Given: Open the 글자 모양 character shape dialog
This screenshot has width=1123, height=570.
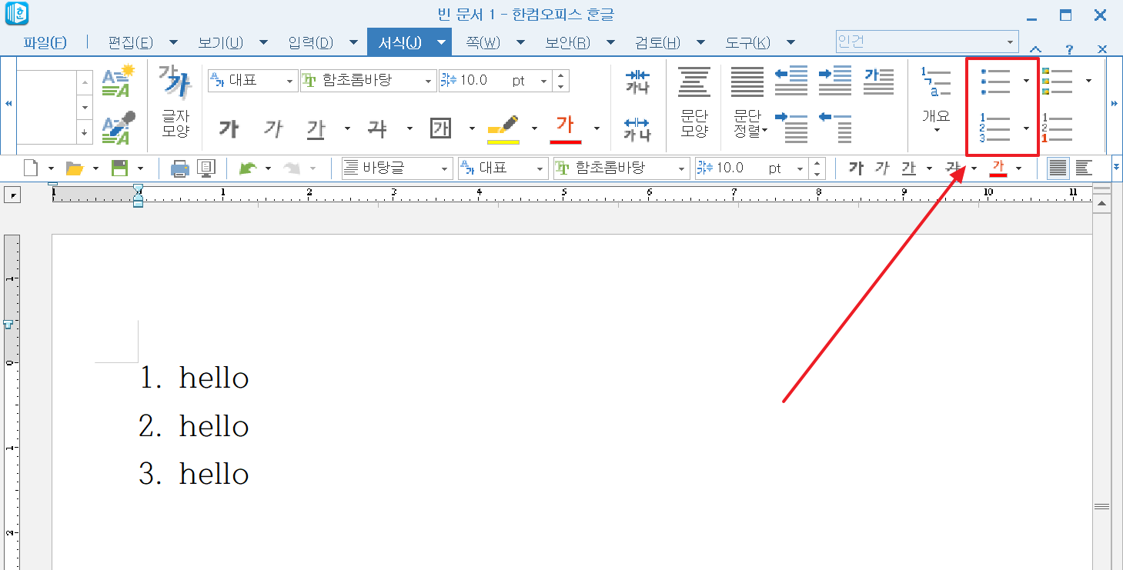Looking at the screenshot, I should [x=175, y=102].
